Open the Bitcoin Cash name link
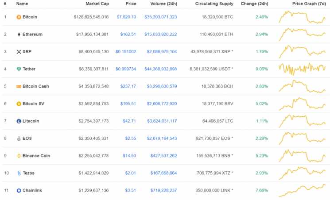The height and width of the screenshot is (200, 330). [36, 86]
